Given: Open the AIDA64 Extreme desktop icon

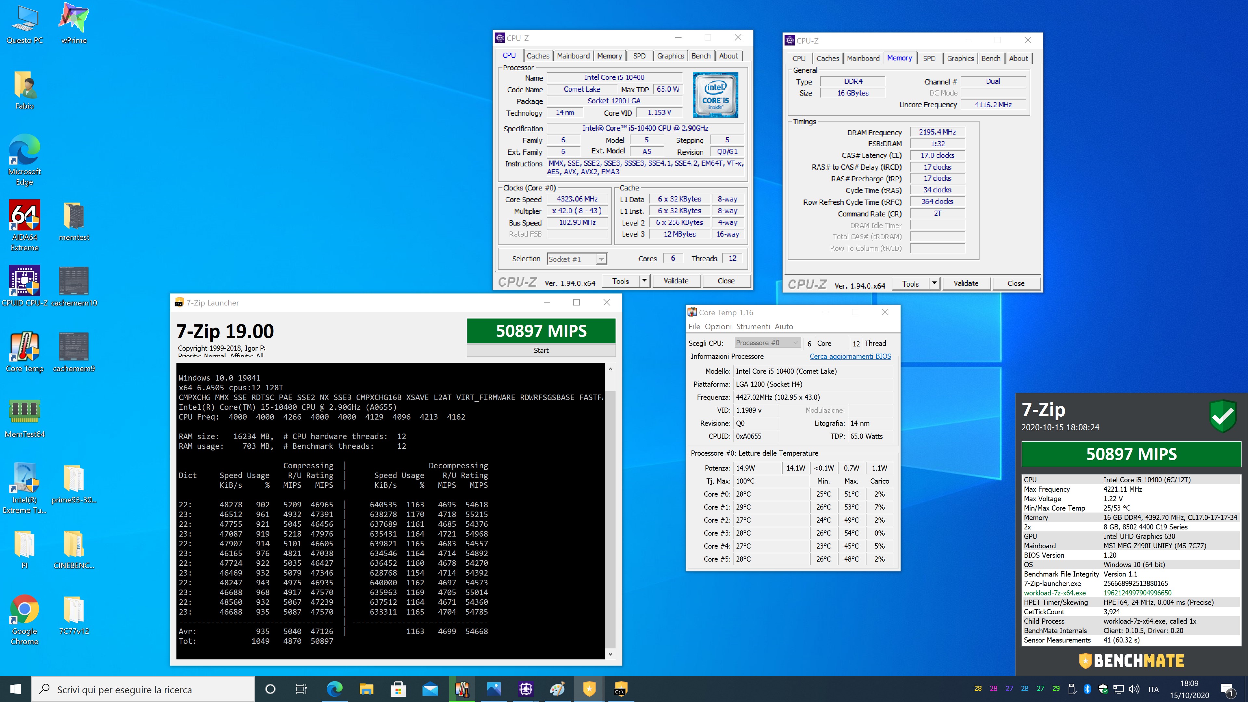Looking at the screenshot, I should [x=25, y=226].
